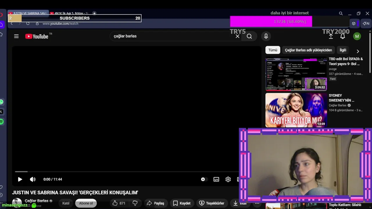
Task: Go to YouTube home via logo
Action: (x=37, y=36)
